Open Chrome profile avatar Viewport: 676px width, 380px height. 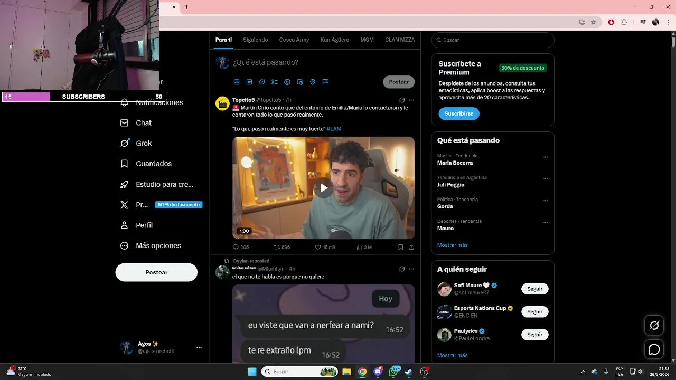pyautogui.click(x=655, y=22)
